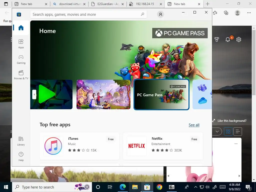Screen dimensions: 256x192
Task: Open See all top free apps
Action: pyautogui.click(x=194, y=125)
